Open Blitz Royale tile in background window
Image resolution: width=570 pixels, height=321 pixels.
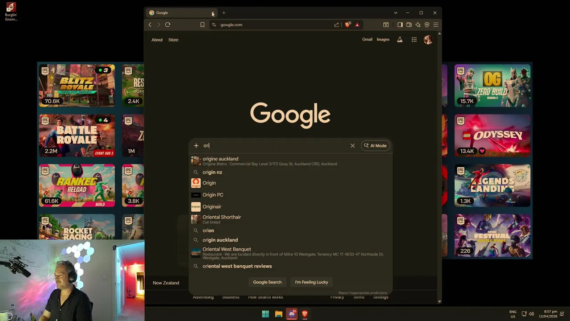[x=77, y=85]
